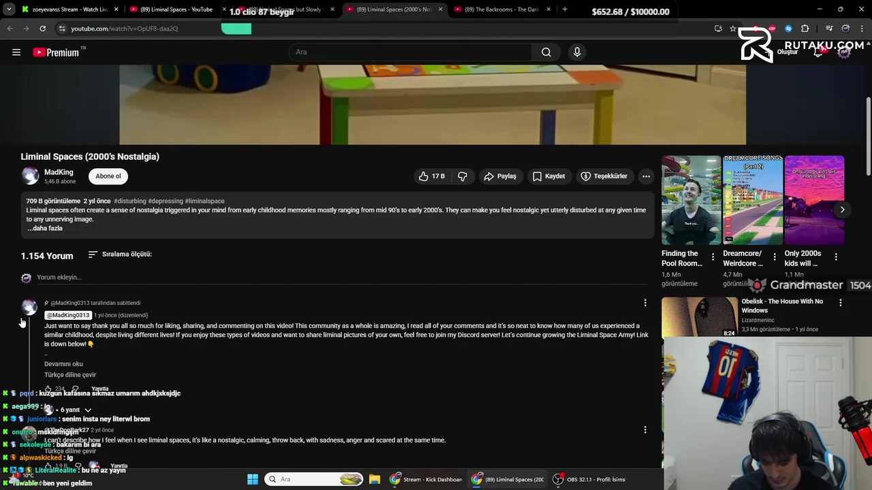Open OBS 32.1.1 from the taskbar
Image resolution: width=872 pixels, height=490 pixels.
[590, 479]
